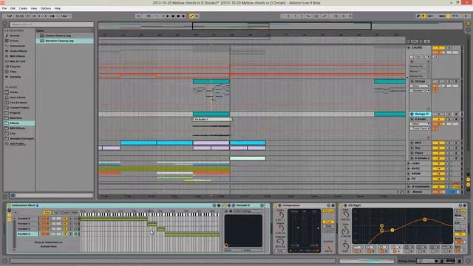Unfold the DRUM group track
The width and height of the screenshot is (473, 266).
tap(409, 174)
